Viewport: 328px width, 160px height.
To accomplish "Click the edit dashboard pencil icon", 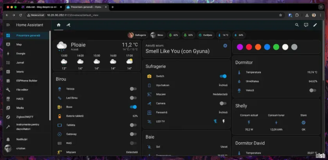I will coord(315,25).
